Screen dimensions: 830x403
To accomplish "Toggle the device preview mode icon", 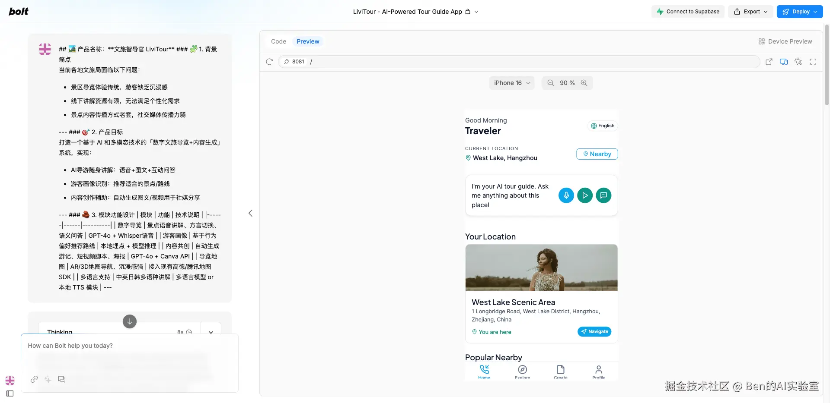I will click(x=784, y=62).
